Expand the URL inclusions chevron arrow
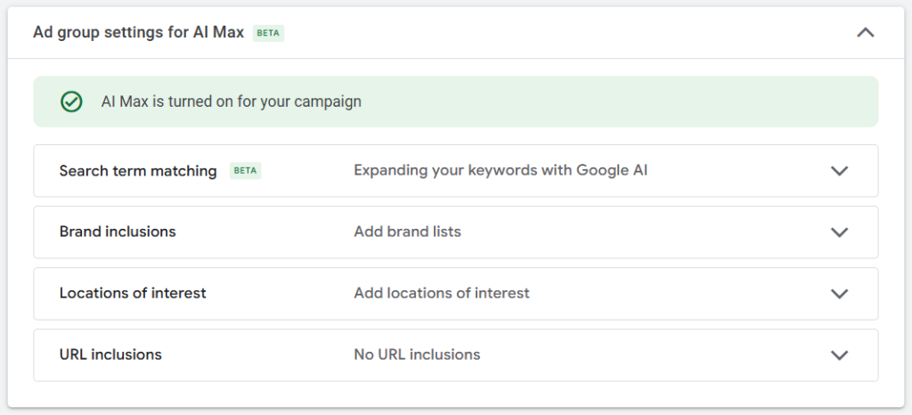Image resolution: width=912 pixels, height=415 pixels. click(839, 355)
